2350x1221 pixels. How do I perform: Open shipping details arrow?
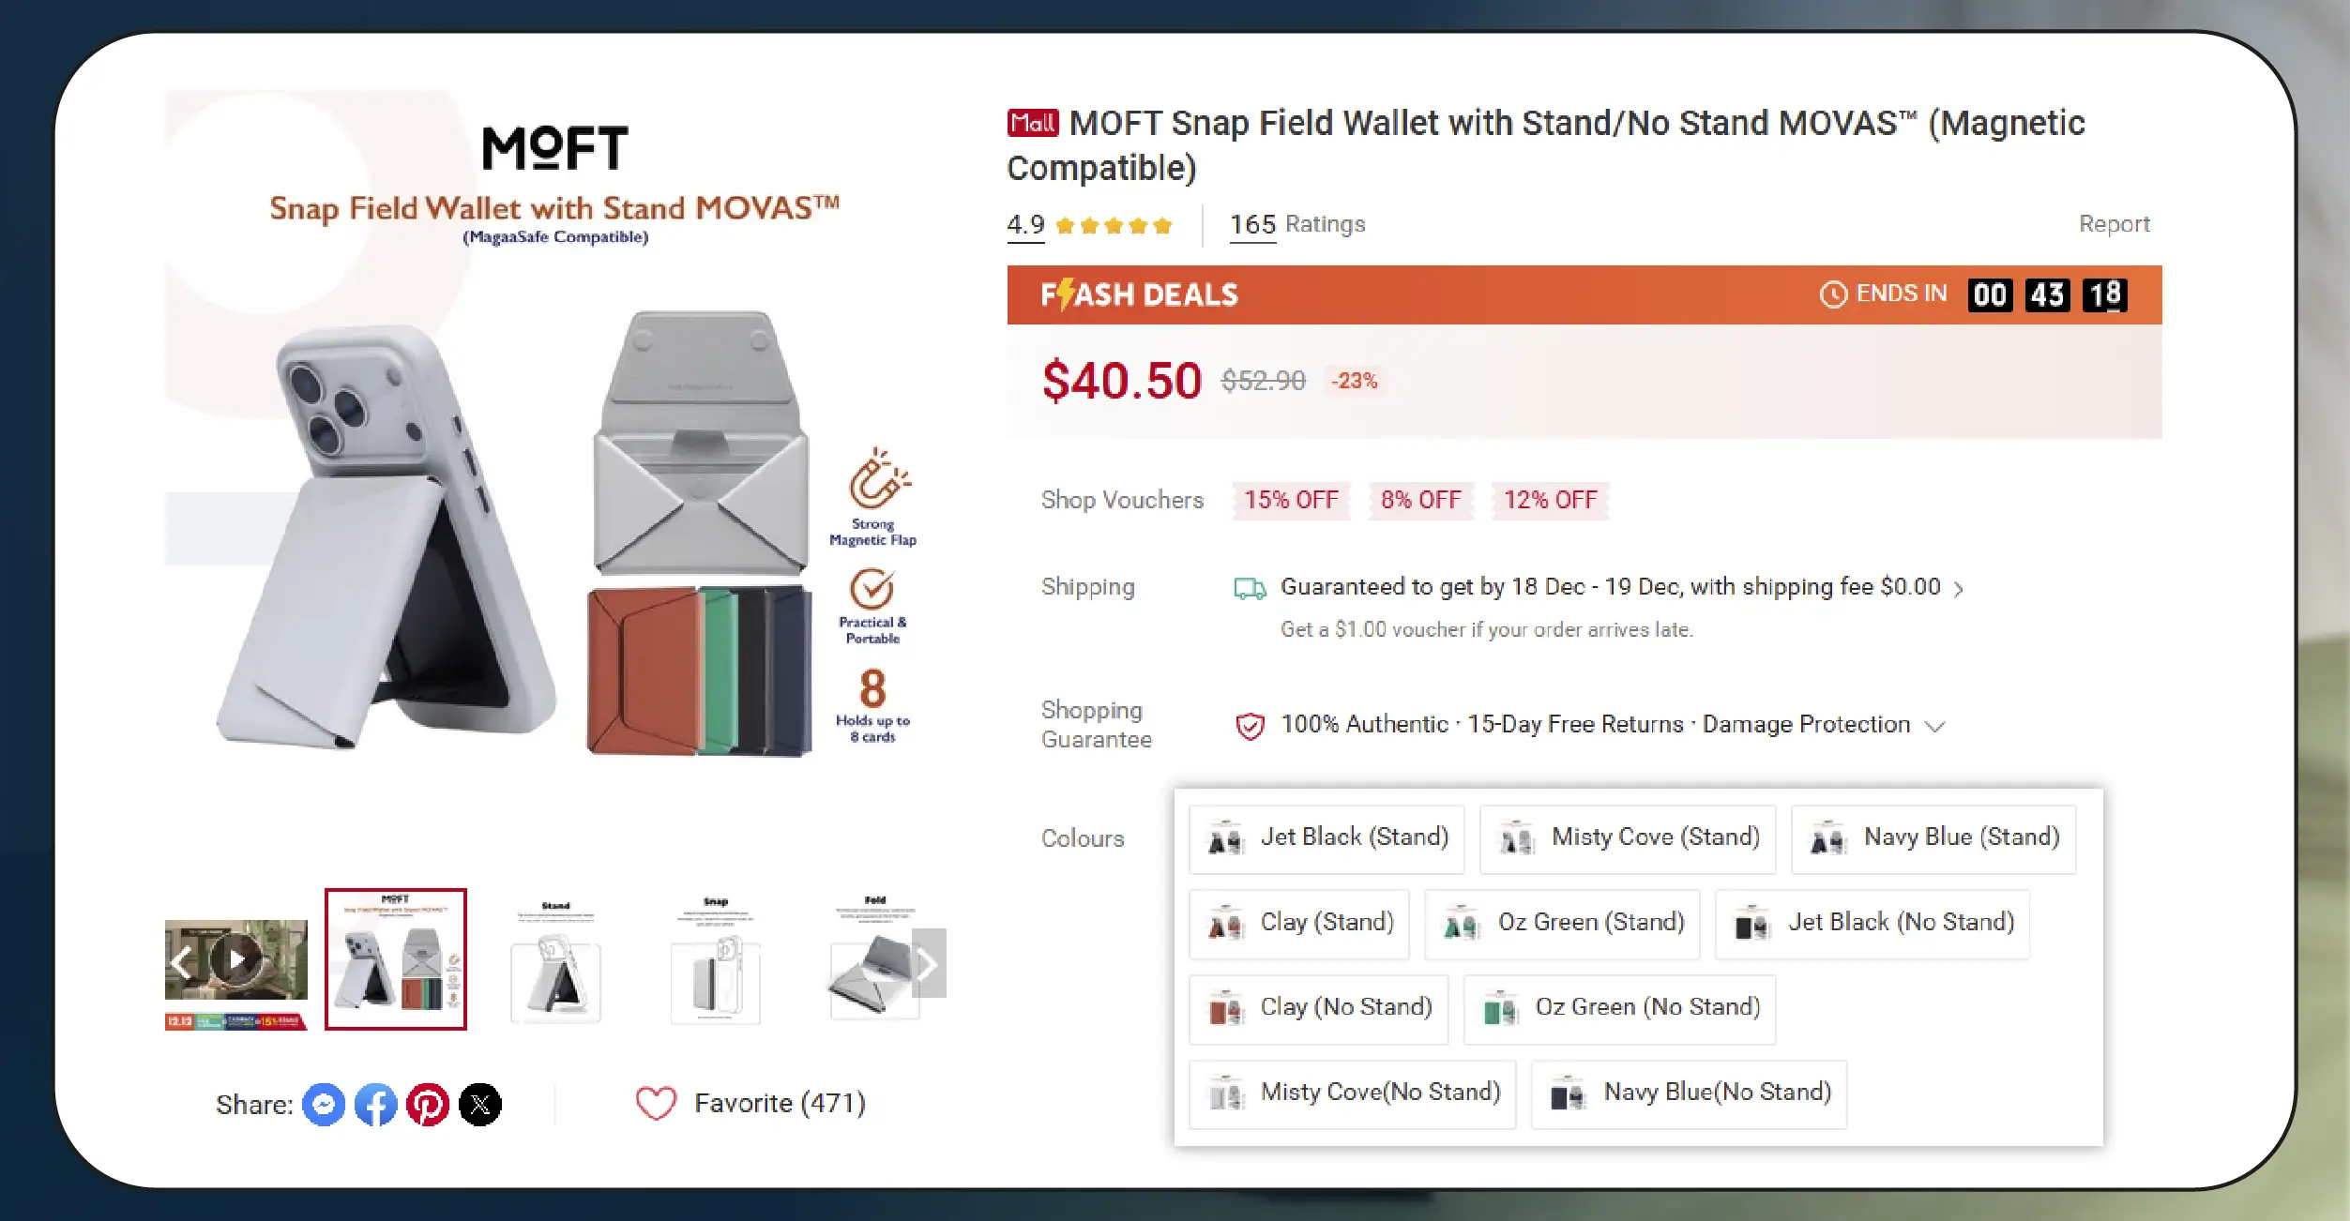pyautogui.click(x=1959, y=589)
